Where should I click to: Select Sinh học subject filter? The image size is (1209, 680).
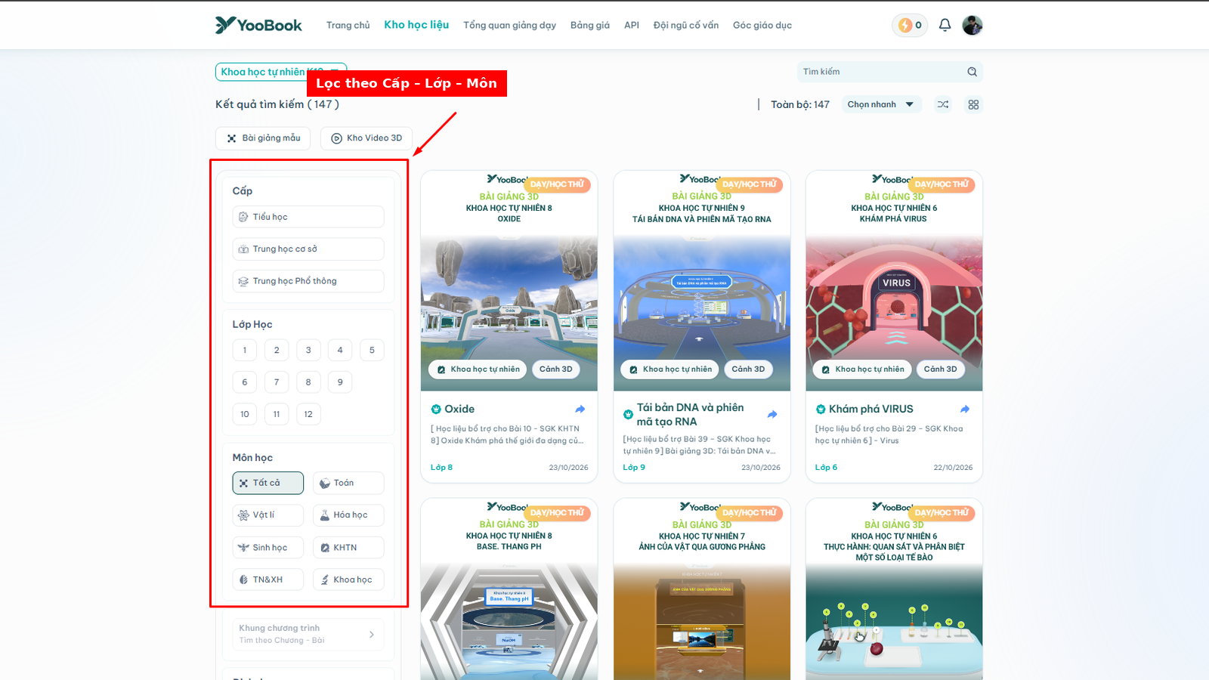coord(268,548)
